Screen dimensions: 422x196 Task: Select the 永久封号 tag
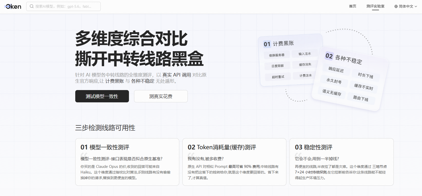[x=334, y=81]
